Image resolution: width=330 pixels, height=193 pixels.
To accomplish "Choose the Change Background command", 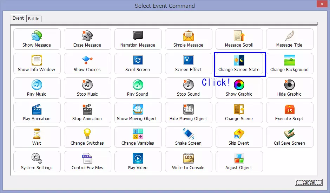I will pos(290,64).
